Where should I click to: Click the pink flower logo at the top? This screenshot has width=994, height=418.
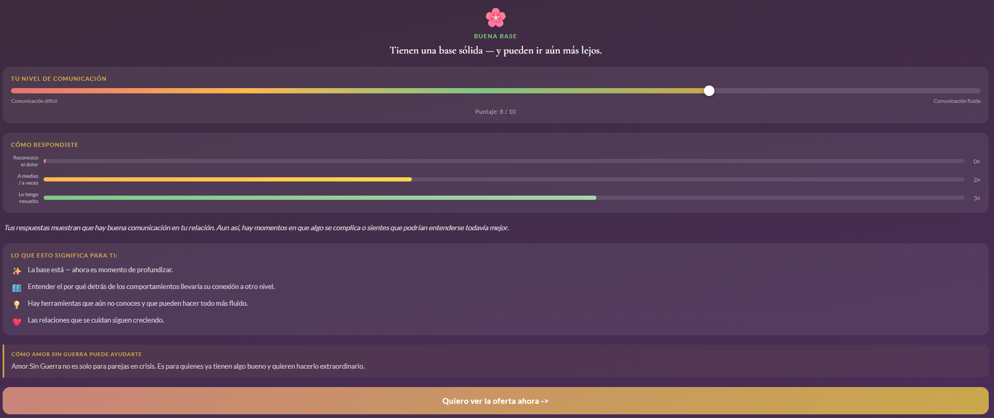(x=495, y=17)
